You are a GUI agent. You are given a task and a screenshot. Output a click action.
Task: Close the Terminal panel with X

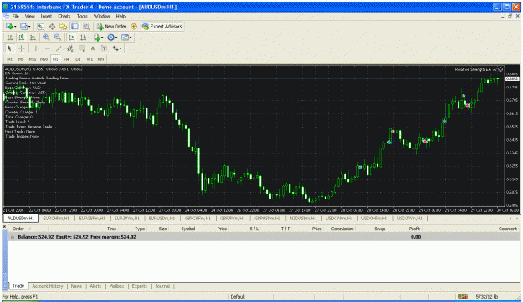5,227
